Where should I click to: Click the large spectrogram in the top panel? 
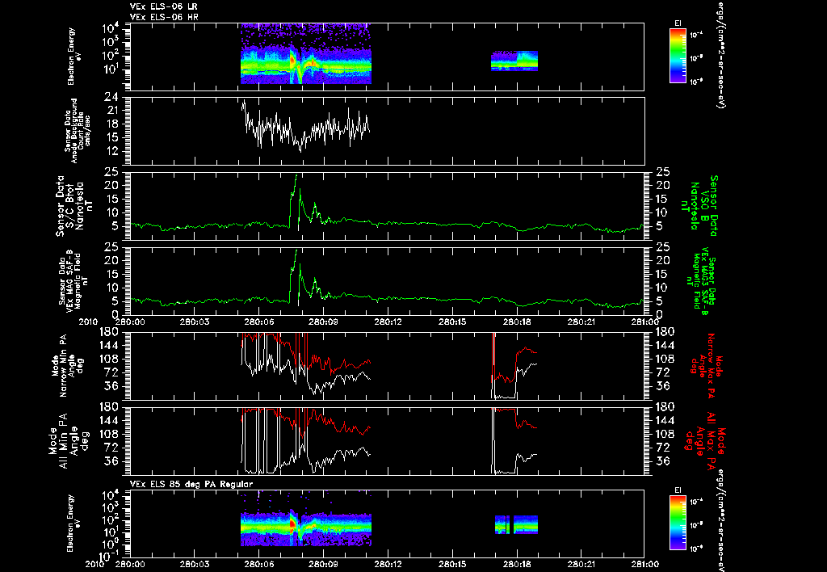click(x=306, y=54)
